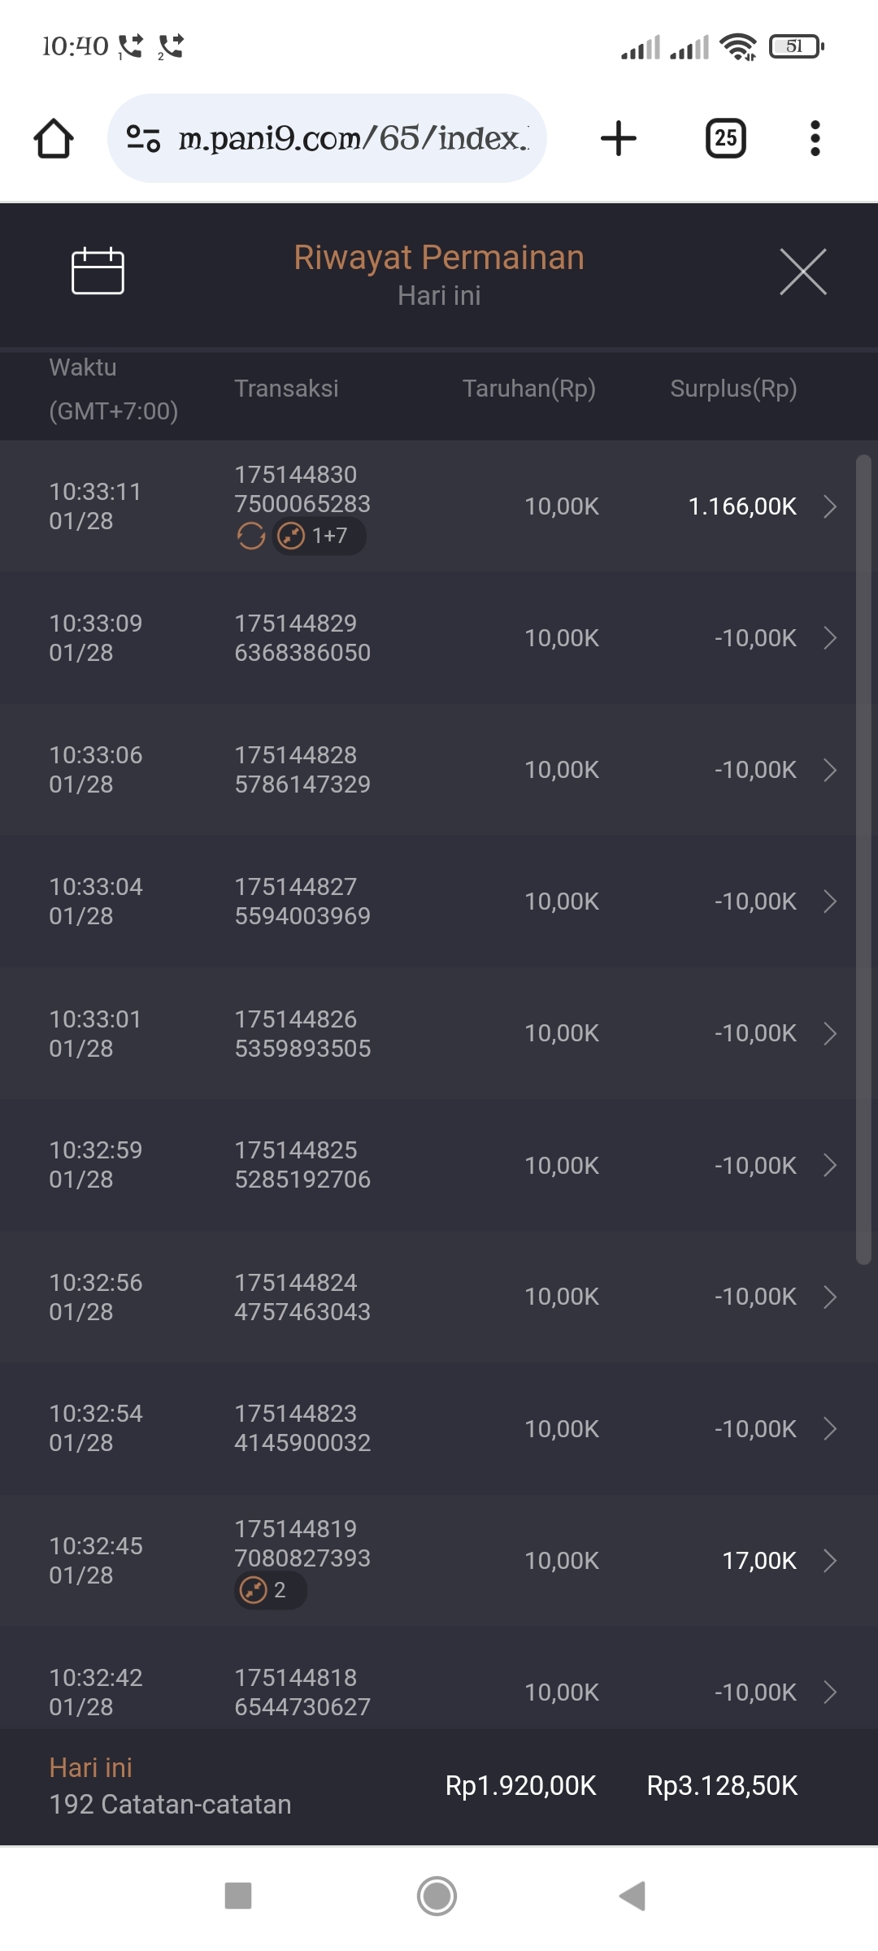Open the calendar date picker icon

point(98,271)
